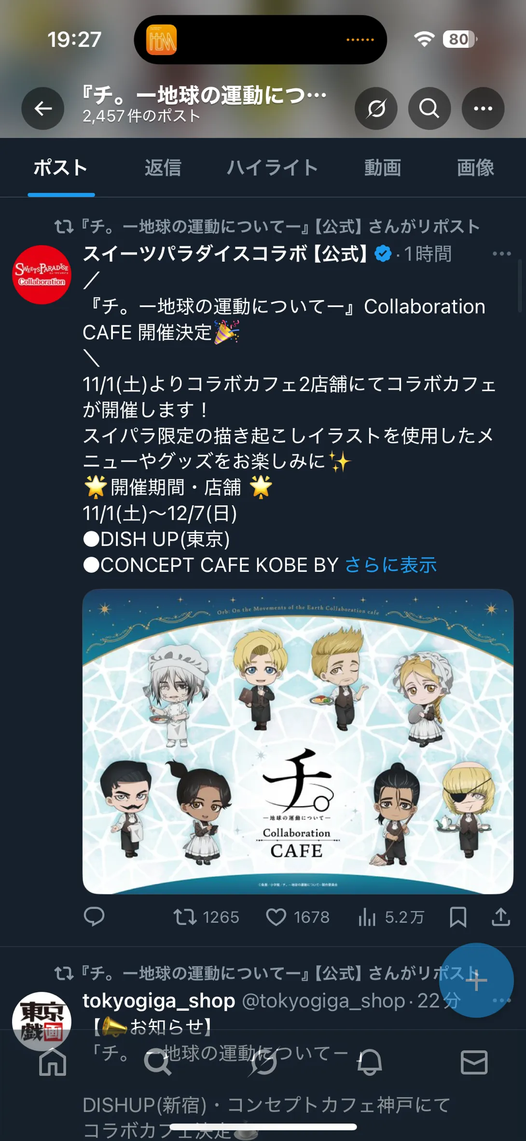Switch to the 返信 tab

163,167
